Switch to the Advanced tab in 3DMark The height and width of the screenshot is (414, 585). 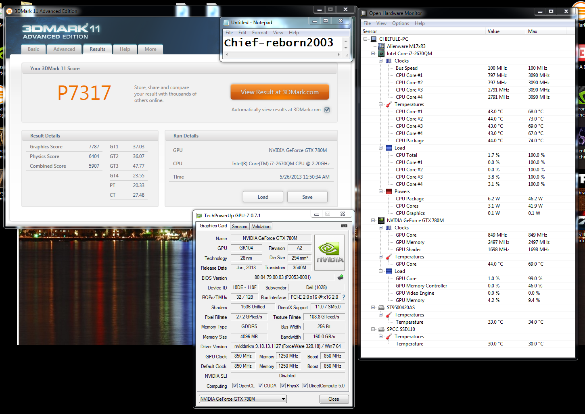(x=64, y=49)
